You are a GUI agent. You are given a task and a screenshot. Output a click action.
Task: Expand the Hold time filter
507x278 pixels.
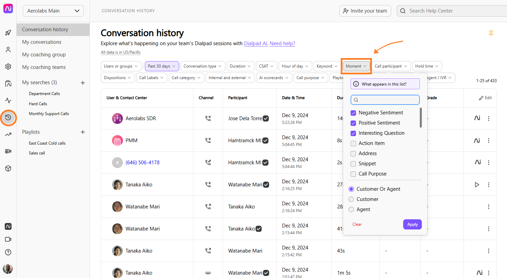pyautogui.click(x=427, y=66)
